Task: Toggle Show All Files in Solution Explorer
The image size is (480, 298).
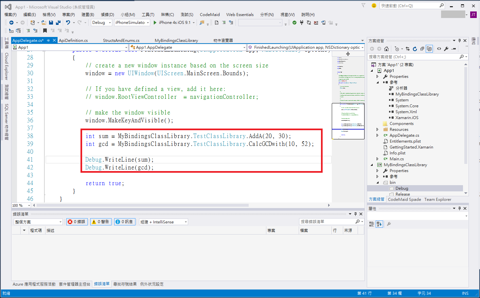Action: [x=429, y=49]
